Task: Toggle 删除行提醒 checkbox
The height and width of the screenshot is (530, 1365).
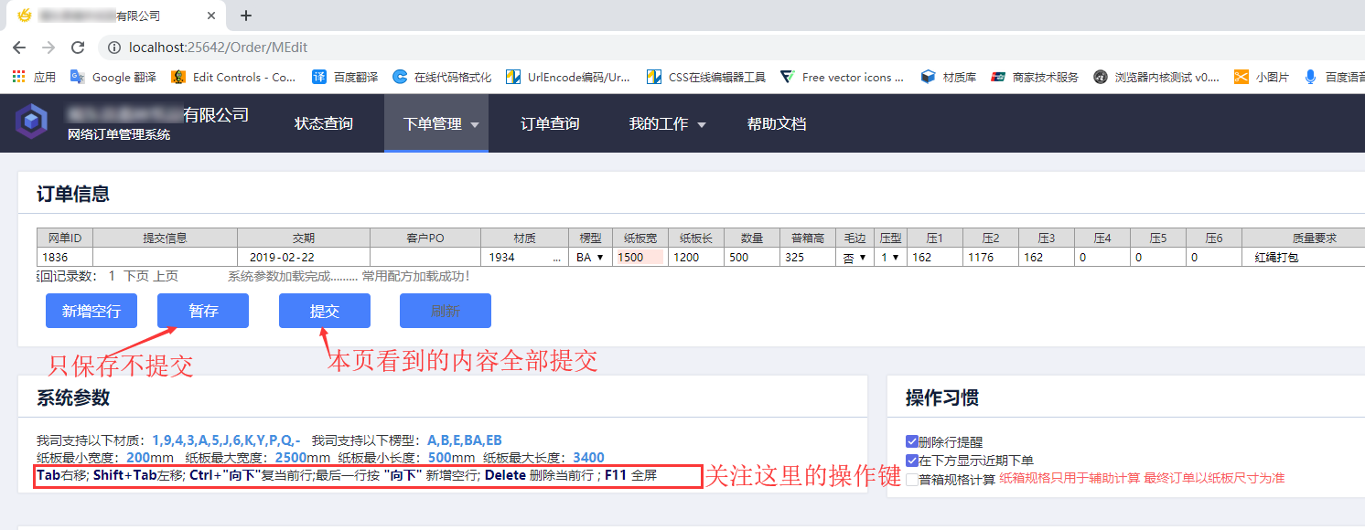Action: 911,441
